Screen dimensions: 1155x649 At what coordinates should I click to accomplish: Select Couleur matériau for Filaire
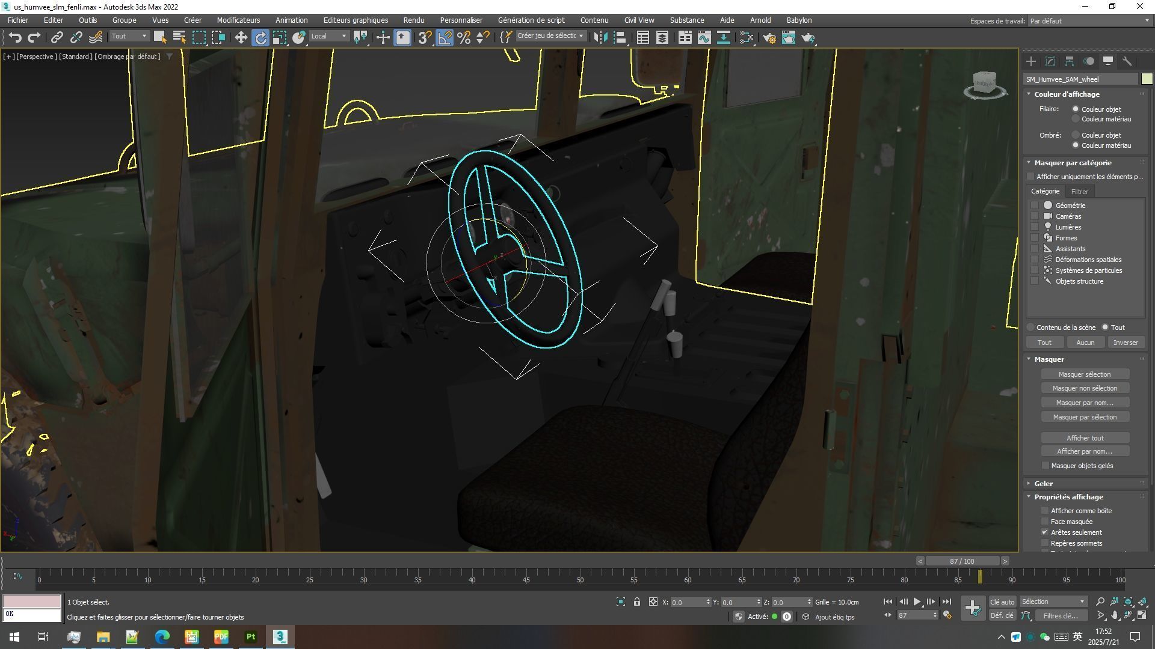pyautogui.click(x=1076, y=119)
